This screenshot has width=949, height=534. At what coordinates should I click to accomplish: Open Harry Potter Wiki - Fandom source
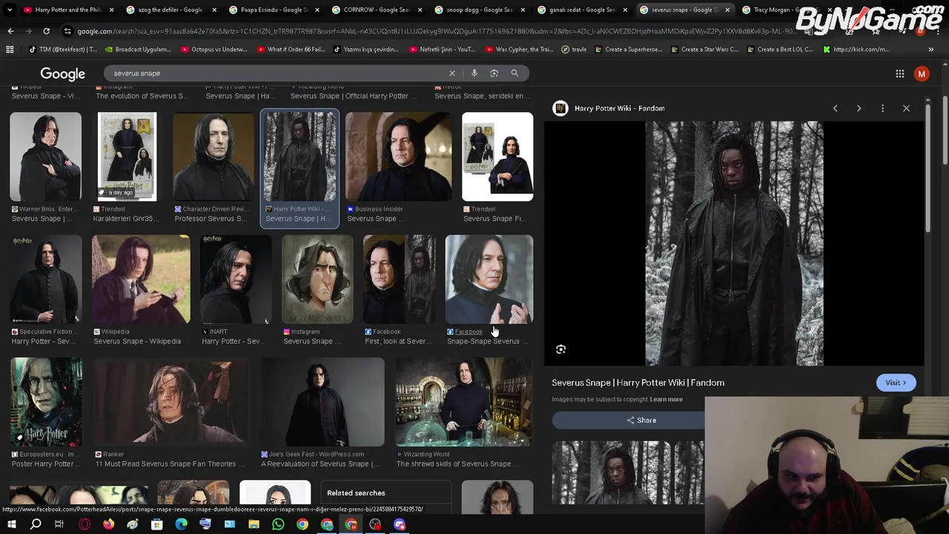(x=619, y=108)
